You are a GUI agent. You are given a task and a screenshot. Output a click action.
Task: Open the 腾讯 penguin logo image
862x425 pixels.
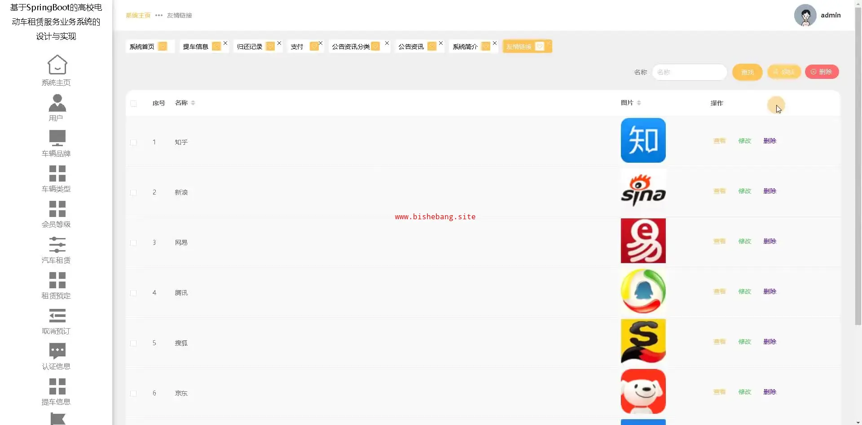(x=643, y=291)
